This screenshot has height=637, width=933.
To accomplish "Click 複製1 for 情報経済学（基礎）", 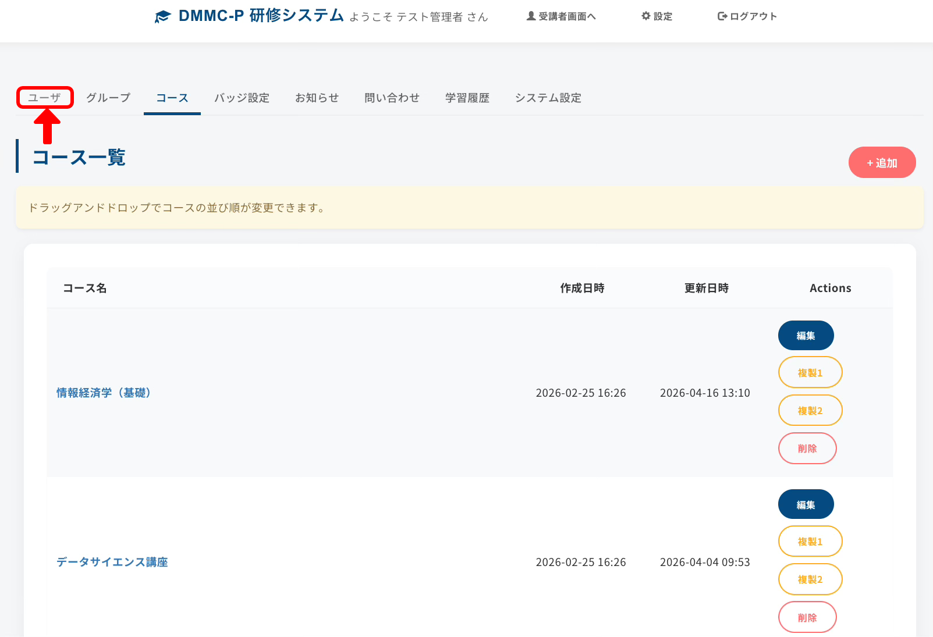I will 810,372.
